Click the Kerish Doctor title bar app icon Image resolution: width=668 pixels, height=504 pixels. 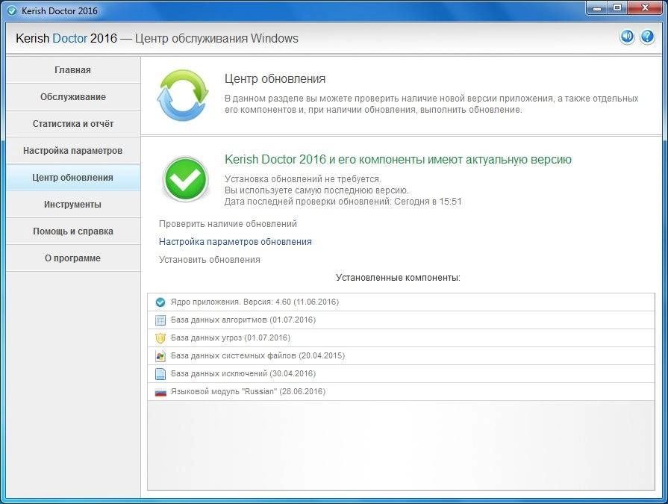click(12, 10)
